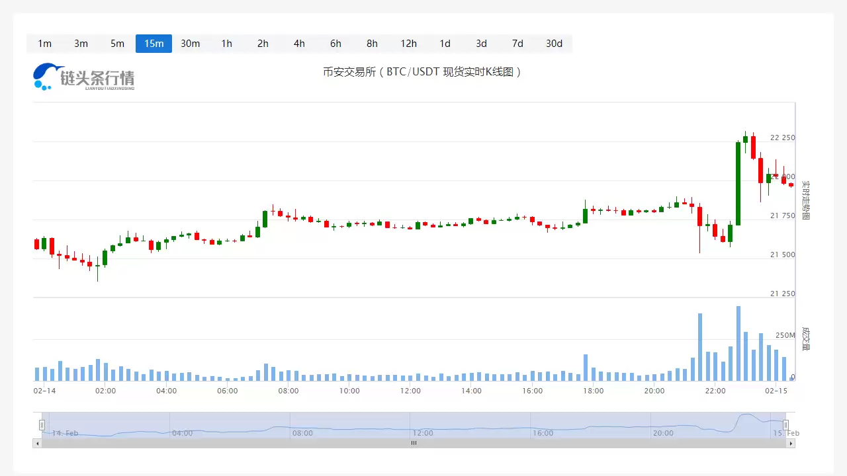847x476 pixels.
Task: Grab the right handle of the zoom range
Action: click(786, 425)
